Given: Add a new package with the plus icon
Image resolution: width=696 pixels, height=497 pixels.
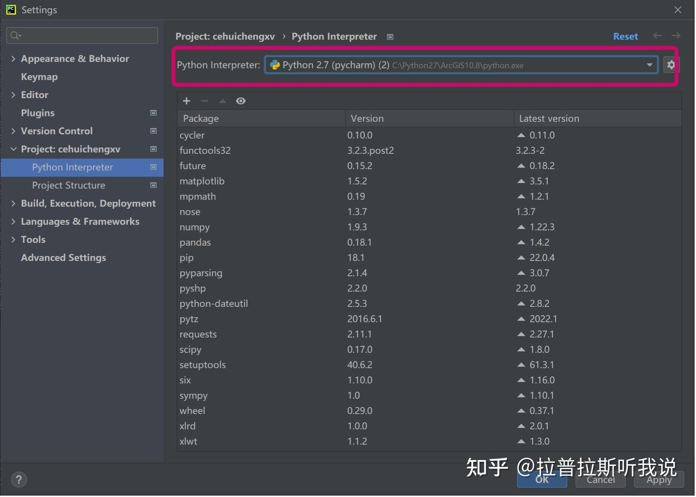Looking at the screenshot, I should click(x=186, y=100).
